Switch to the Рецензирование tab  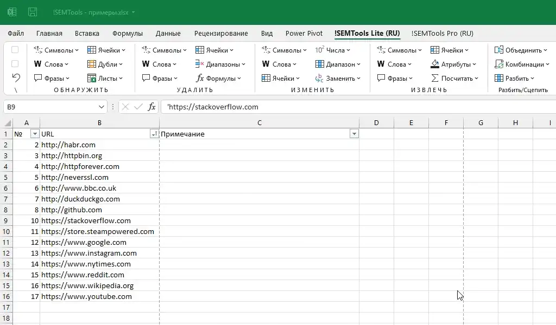point(221,33)
